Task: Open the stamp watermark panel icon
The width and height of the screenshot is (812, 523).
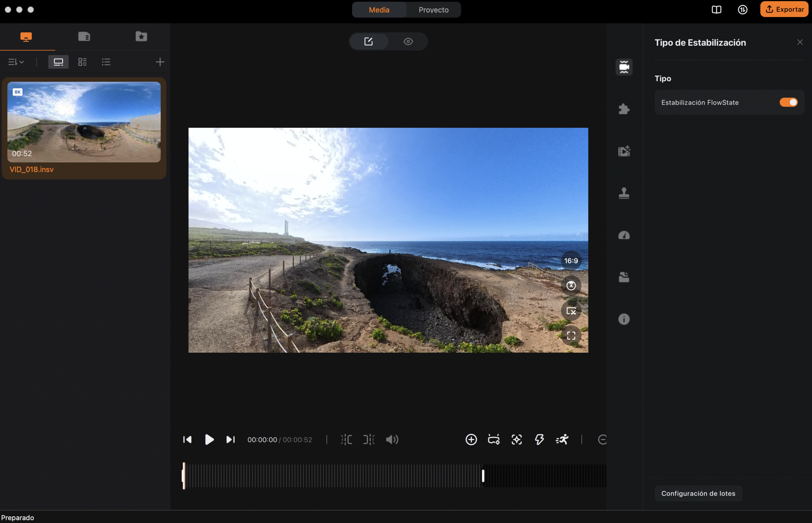Action: tap(624, 193)
